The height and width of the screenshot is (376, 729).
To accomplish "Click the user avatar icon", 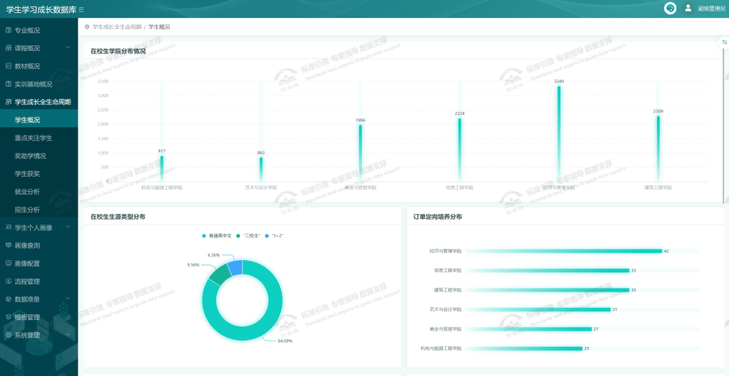I will [688, 8].
